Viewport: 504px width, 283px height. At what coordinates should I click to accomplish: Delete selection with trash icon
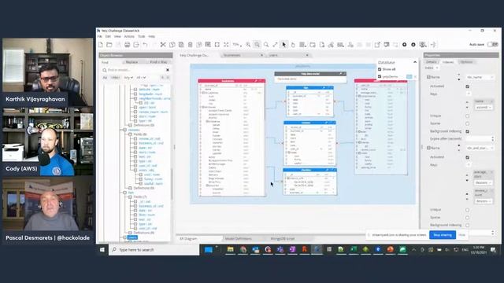[190, 45]
